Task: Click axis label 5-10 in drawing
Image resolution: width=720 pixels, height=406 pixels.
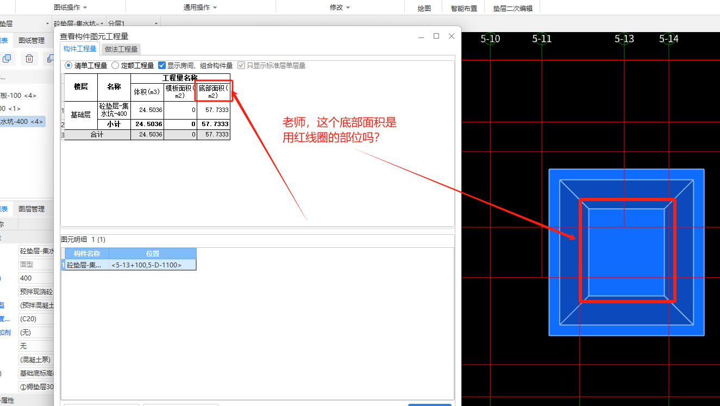Action: point(490,39)
